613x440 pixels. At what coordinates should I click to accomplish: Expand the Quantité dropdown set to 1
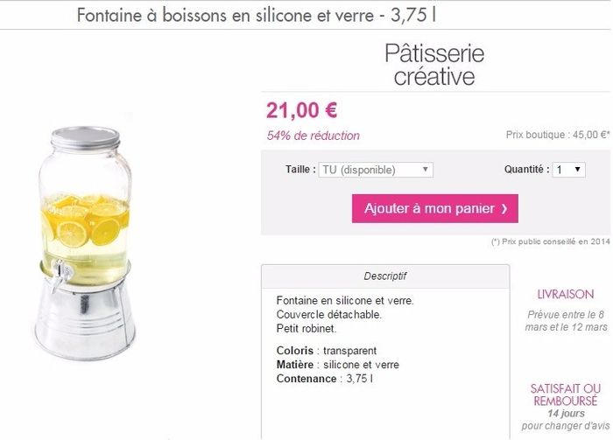(x=569, y=170)
